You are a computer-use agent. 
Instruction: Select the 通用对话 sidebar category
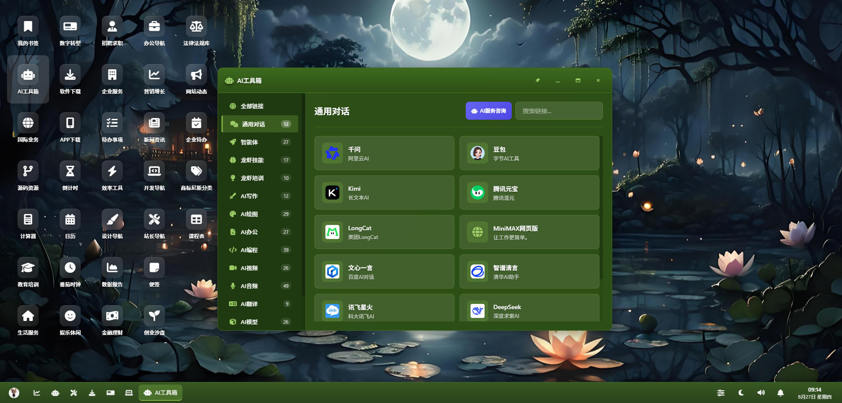pyautogui.click(x=260, y=124)
